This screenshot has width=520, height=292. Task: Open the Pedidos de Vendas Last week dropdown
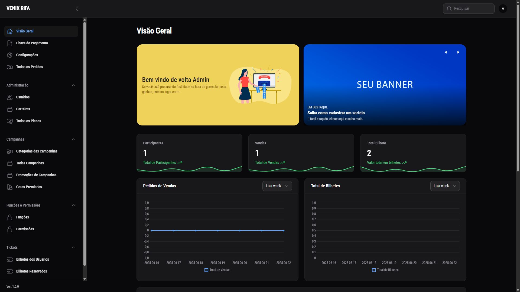[x=277, y=186]
